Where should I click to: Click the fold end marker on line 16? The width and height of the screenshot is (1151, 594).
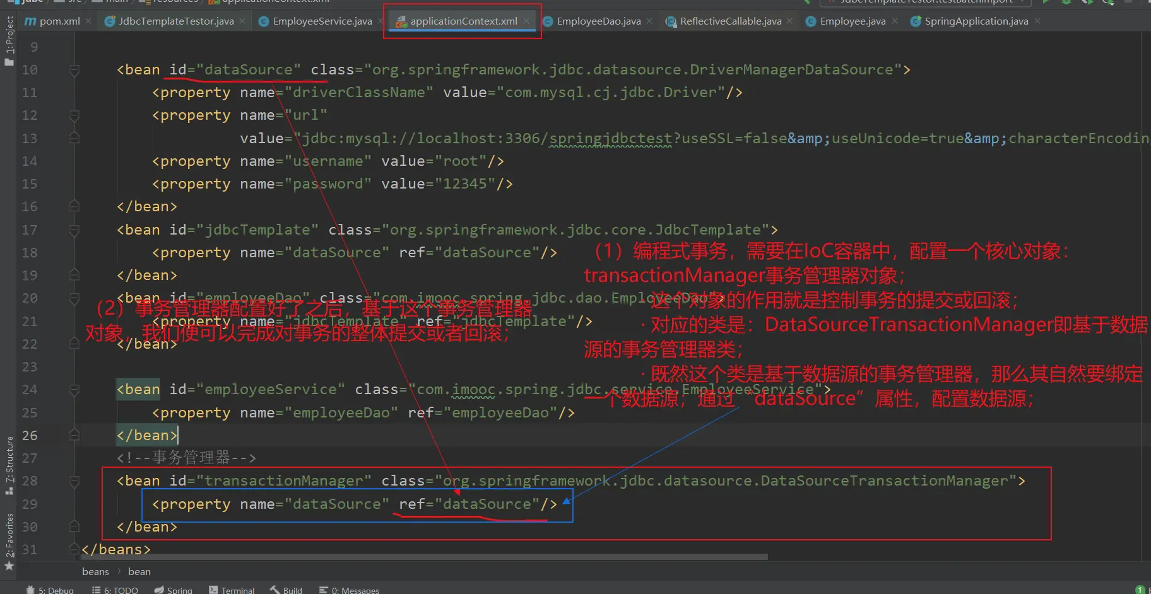pos(74,207)
